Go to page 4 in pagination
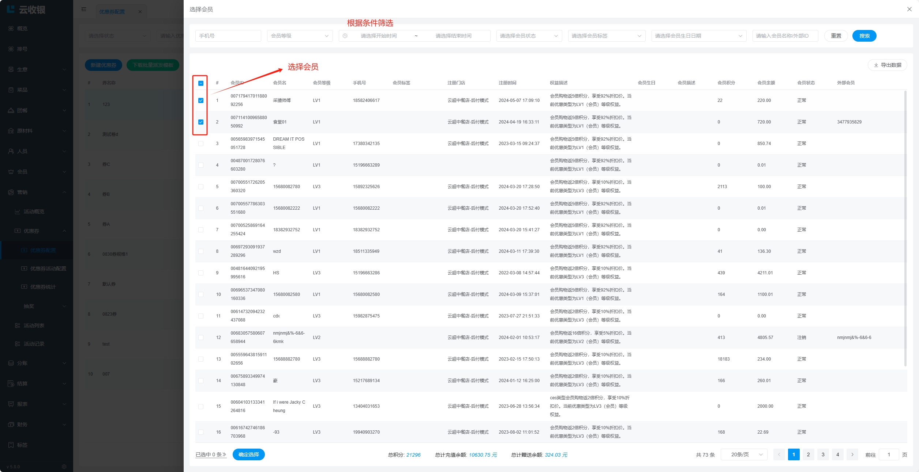The width and height of the screenshot is (919, 472). [x=837, y=454]
